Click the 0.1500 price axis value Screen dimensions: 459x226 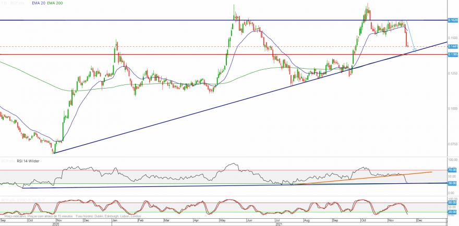(x=453, y=38)
